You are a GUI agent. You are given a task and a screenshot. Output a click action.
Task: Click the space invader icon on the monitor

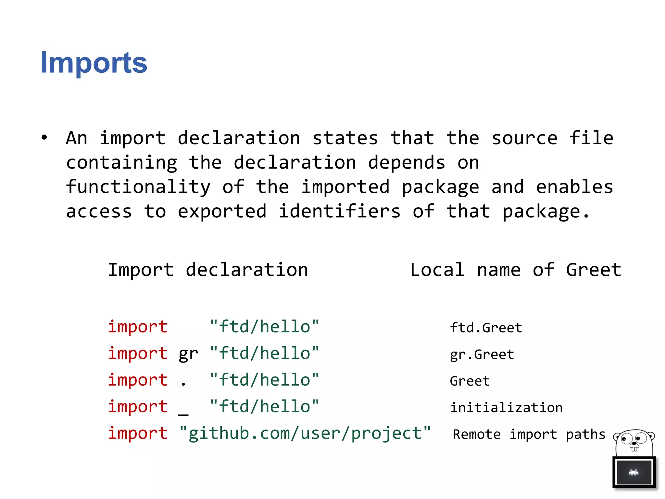coord(634,472)
